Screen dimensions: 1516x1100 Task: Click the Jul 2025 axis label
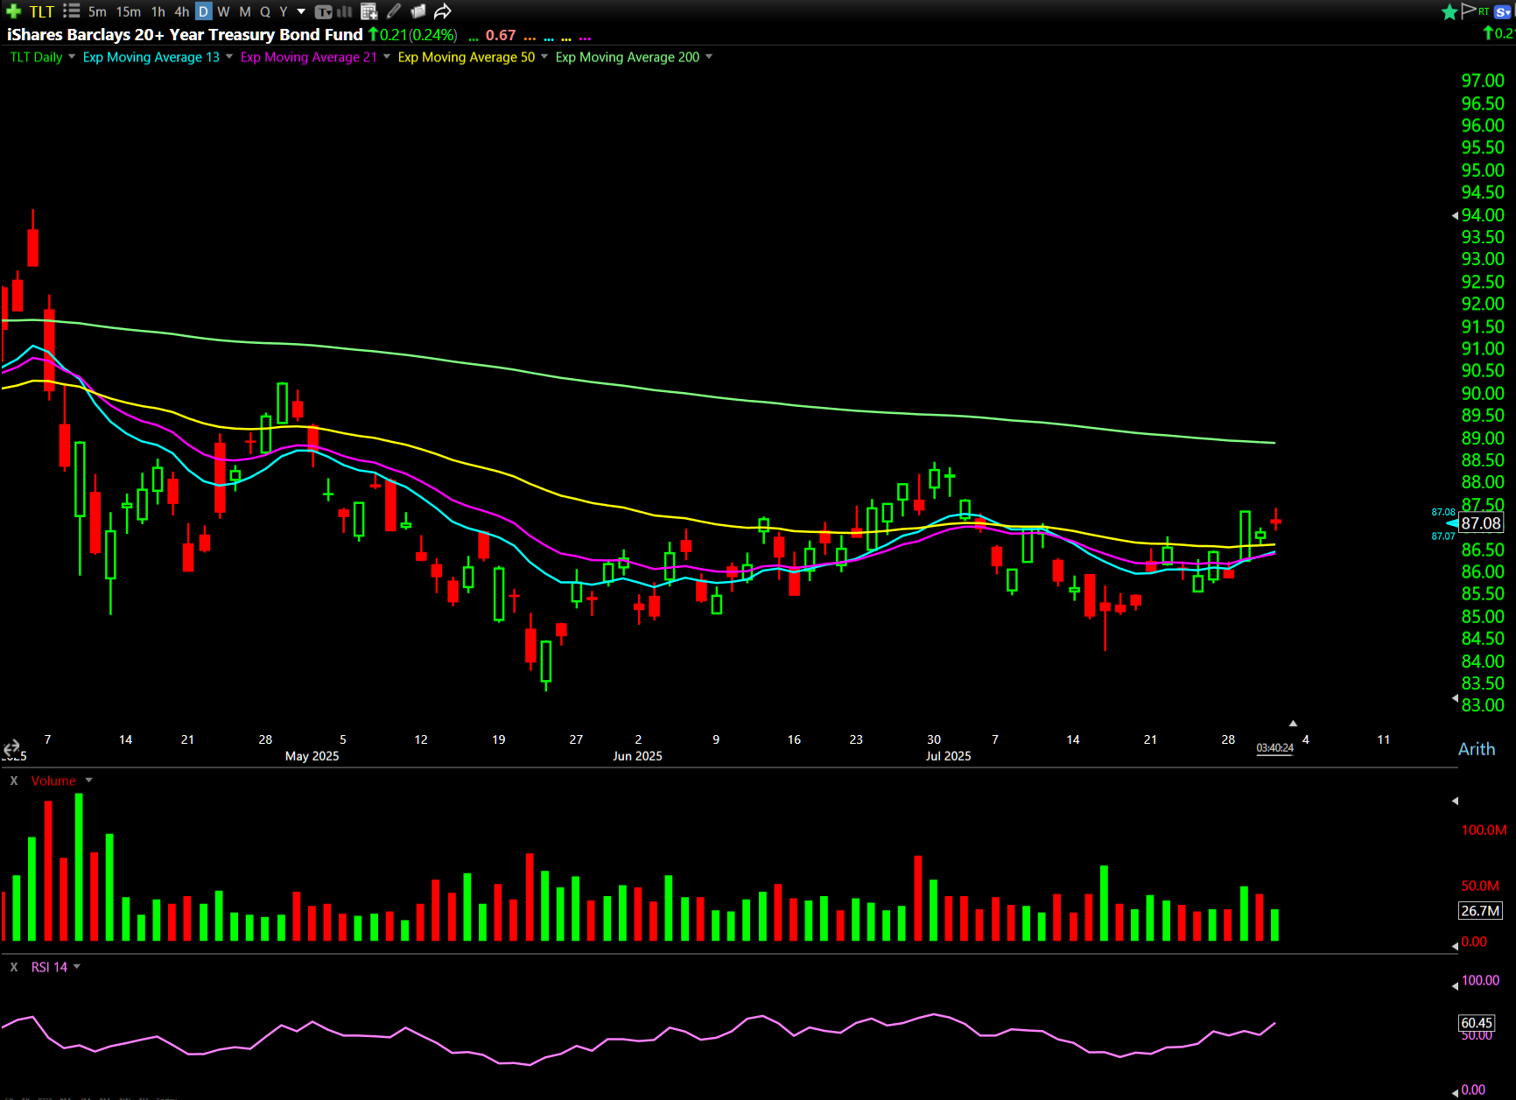[x=948, y=756]
